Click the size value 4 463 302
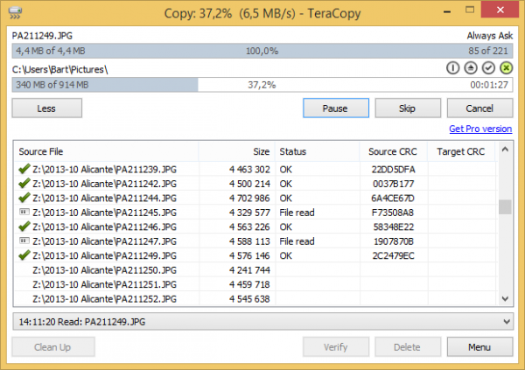 249,170
